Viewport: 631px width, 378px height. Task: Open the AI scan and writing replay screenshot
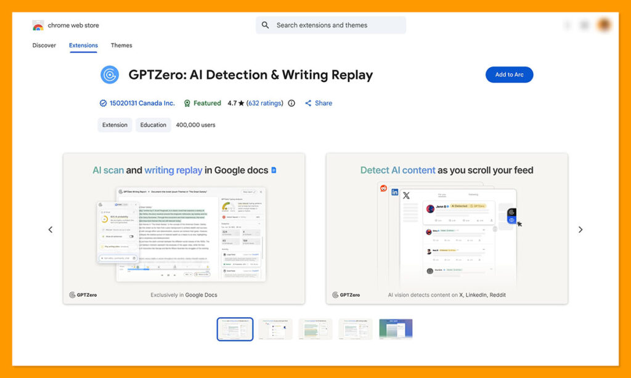click(x=184, y=228)
